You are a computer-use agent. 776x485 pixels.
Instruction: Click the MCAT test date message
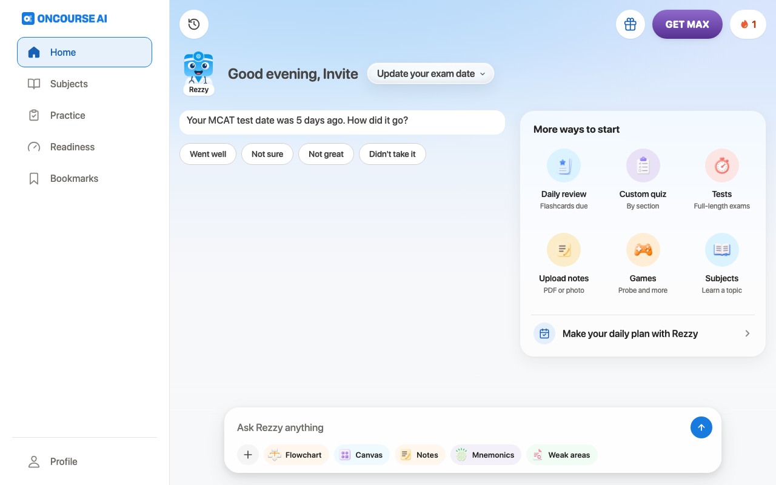342,122
